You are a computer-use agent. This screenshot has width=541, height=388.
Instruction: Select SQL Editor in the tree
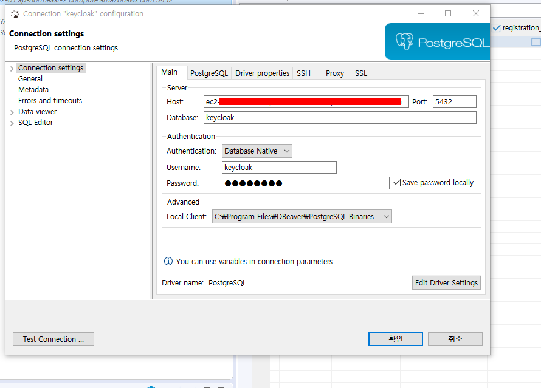point(35,123)
